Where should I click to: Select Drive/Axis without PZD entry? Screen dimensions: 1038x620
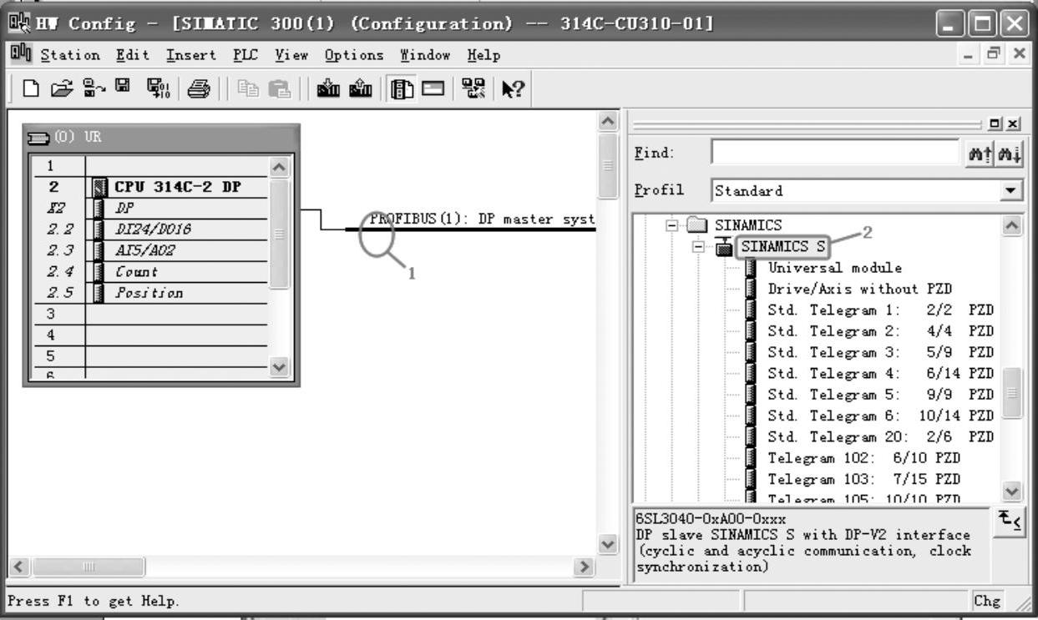point(860,290)
